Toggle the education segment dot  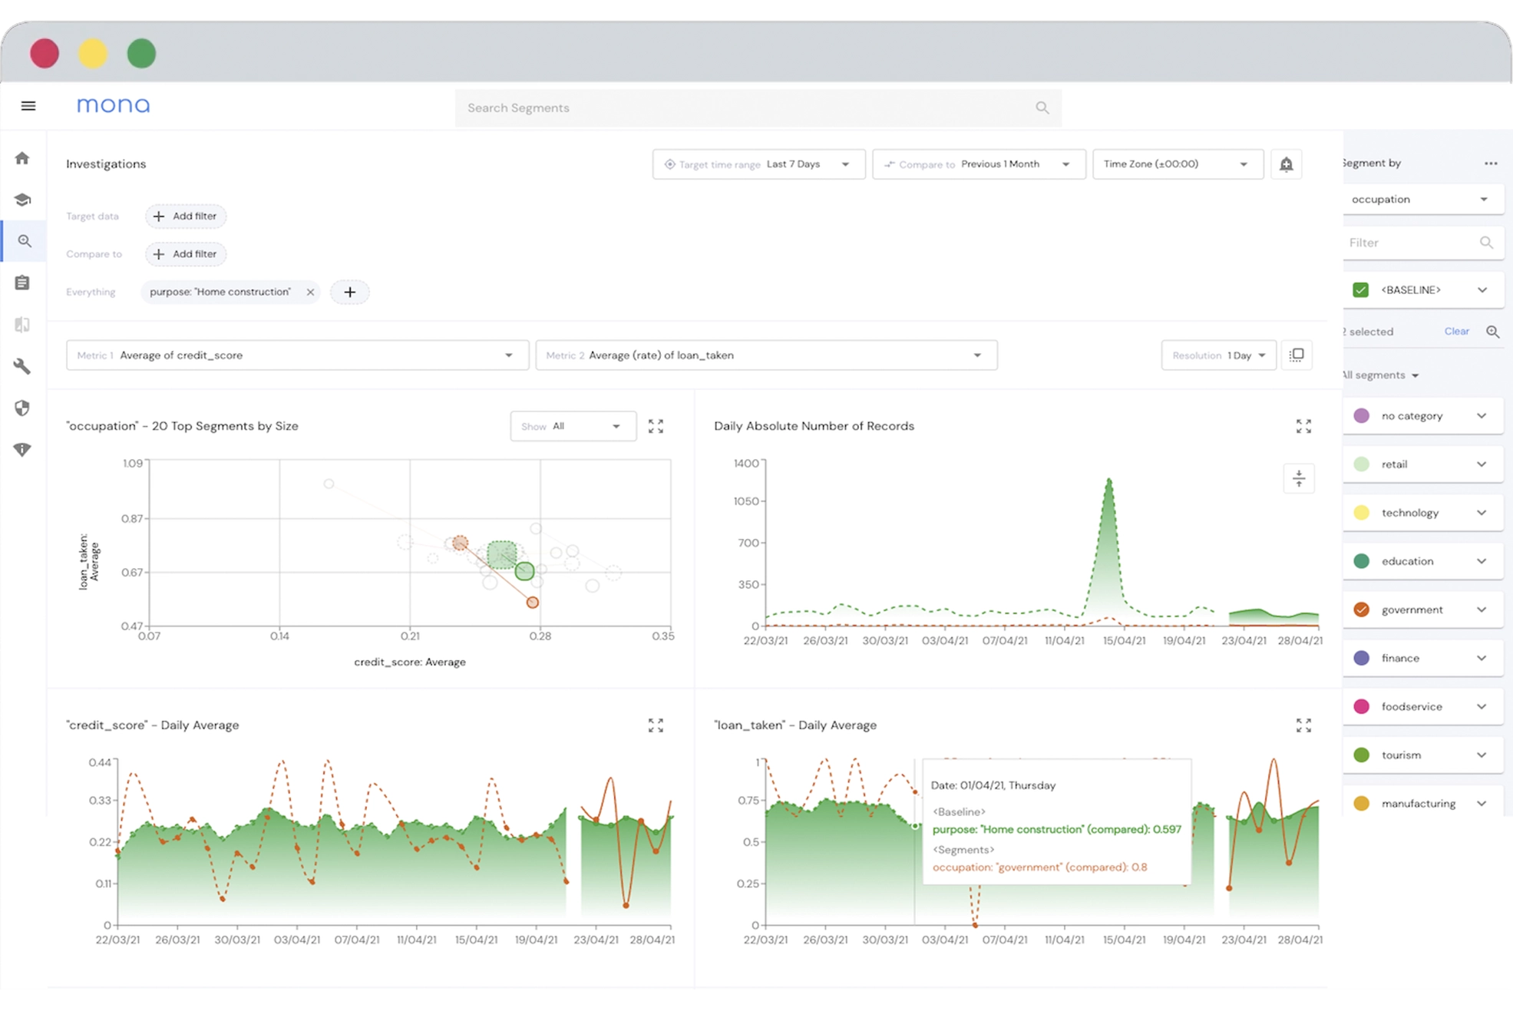pos(1362,561)
